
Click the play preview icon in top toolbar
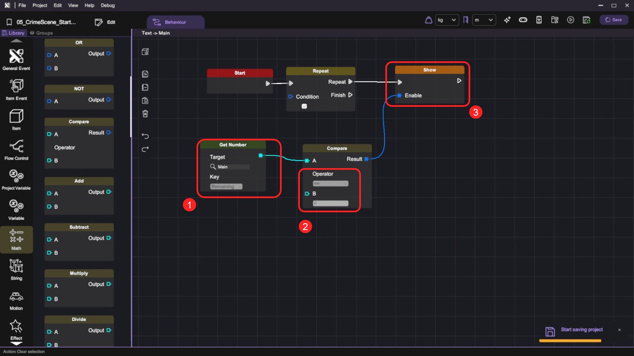pos(570,20)
